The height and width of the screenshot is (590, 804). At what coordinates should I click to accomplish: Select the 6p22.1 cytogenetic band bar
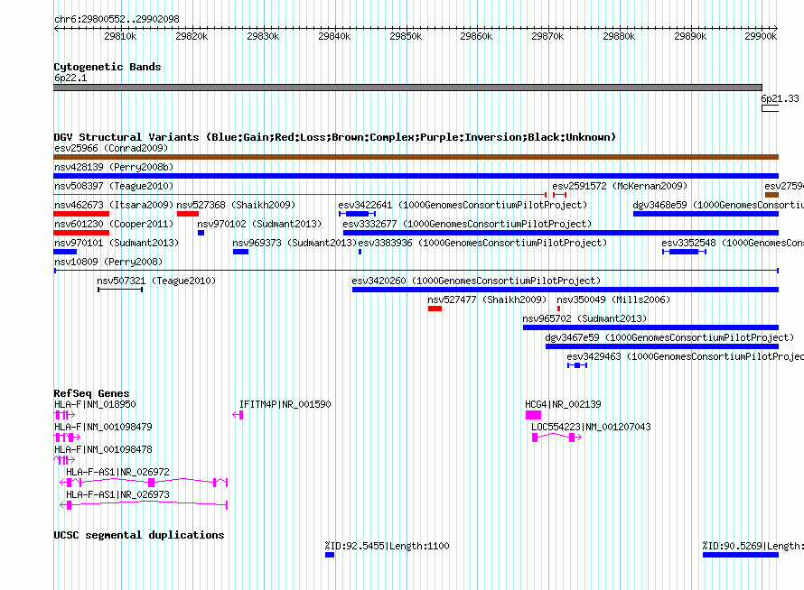coord(407,88)
